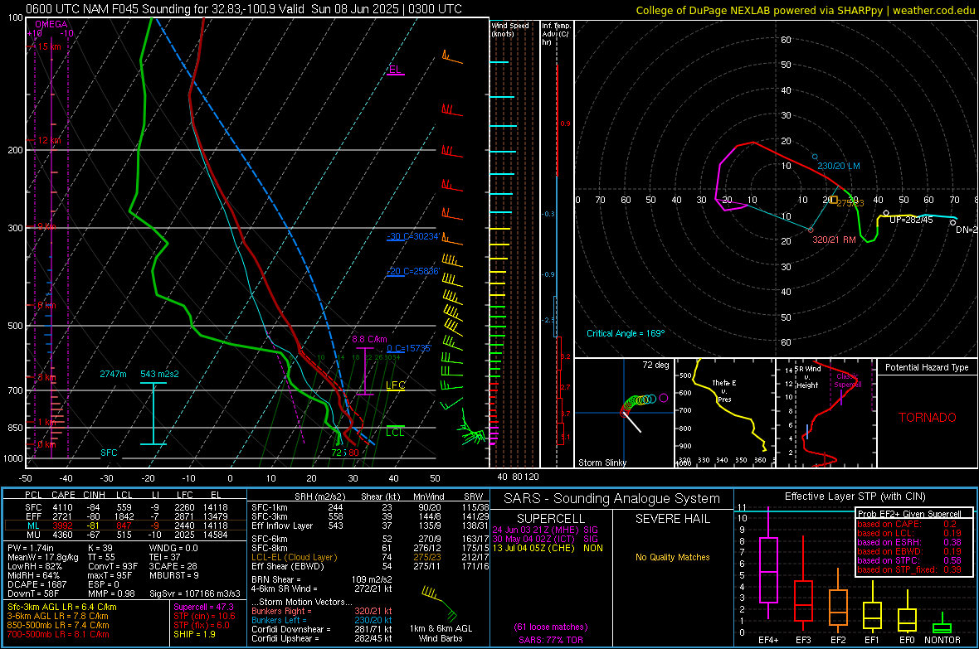Click the BRN Shear value row
Screen dimensions: 979x649
coord(321,579)
